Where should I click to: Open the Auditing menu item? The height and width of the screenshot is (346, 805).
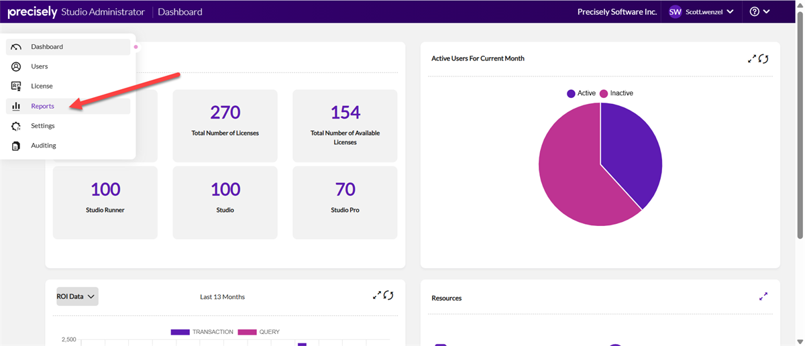68,146
